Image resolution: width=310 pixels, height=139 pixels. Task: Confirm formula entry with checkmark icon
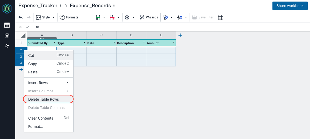28,27
